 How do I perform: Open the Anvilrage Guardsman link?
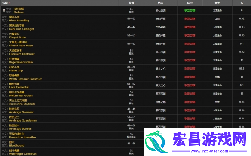pyautogui.click(x=23, y=120)
